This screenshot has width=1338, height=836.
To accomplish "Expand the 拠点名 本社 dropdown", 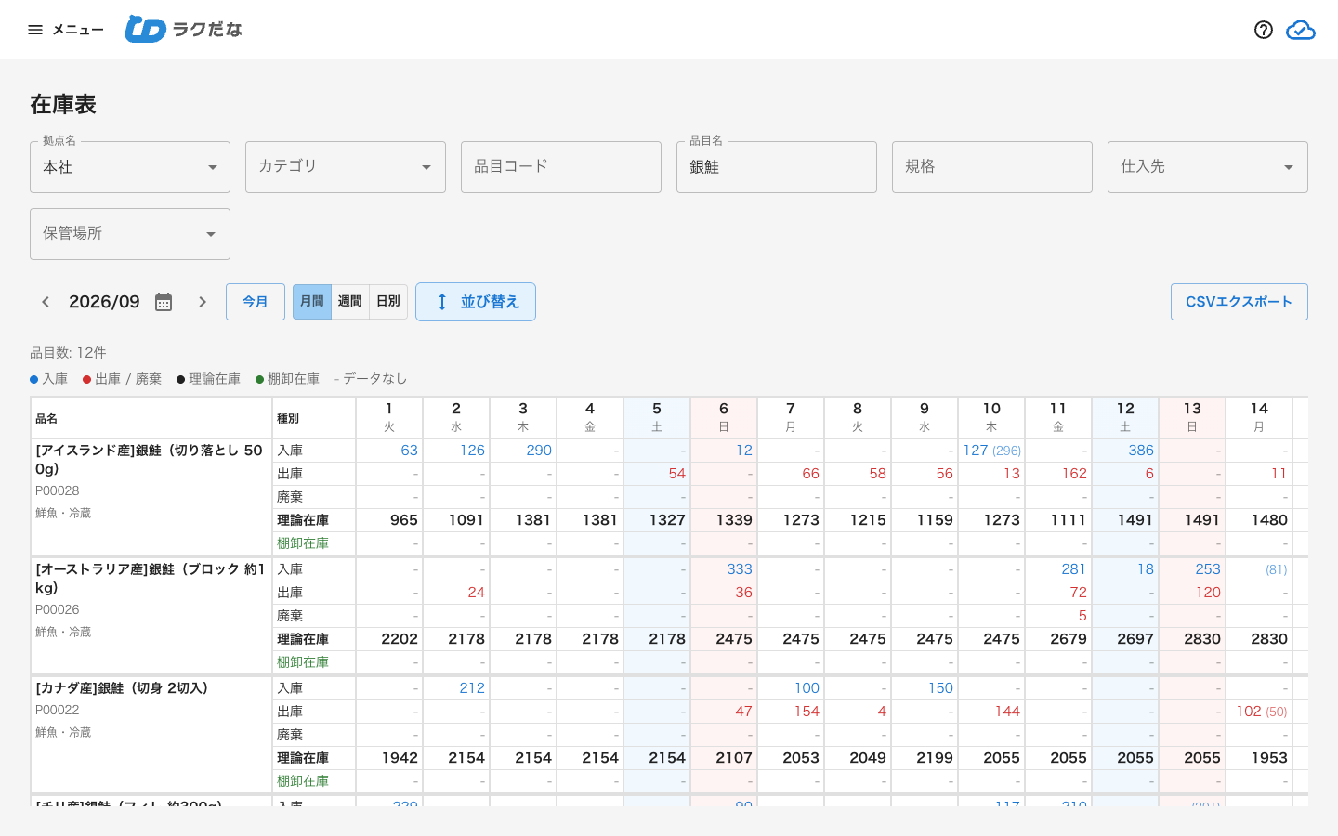I will [130, 167].
